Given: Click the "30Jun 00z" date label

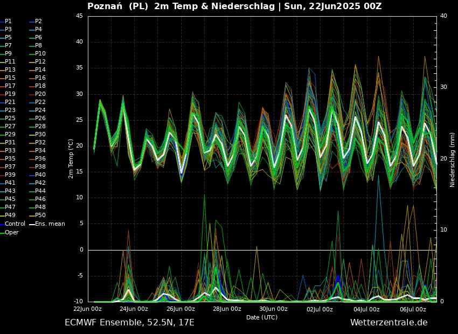Looking at the screenshot, I should (274, 309).
